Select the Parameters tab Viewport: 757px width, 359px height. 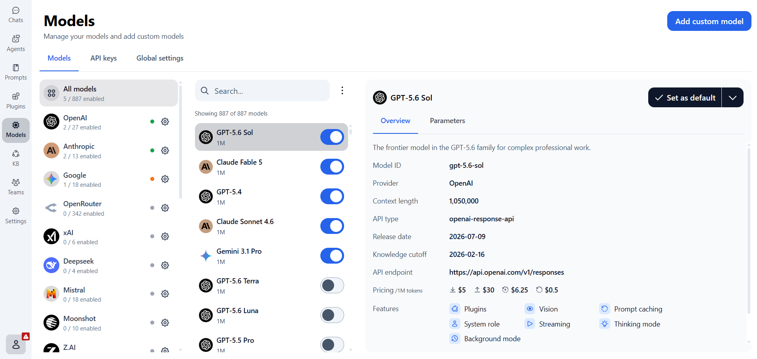447,121
